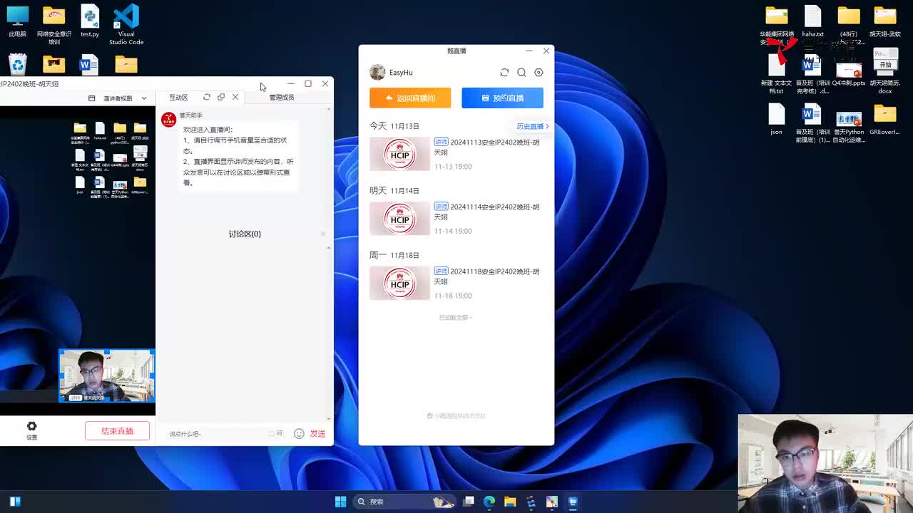Open Microsoft Edge from the taskbar
The image size is (913, 513).
click(x=489, y=502)
